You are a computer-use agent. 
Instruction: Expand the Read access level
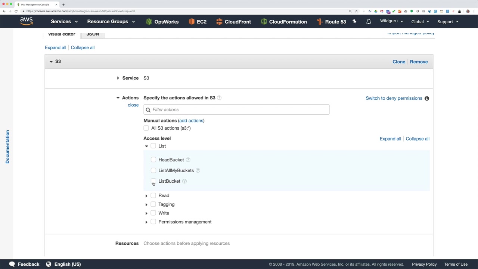(x=146, y=196)
